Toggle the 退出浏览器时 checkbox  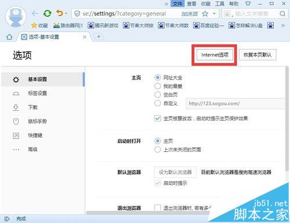[x=158, y=207]
